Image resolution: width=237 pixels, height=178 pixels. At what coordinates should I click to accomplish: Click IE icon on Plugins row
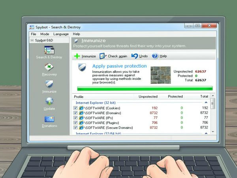pos(81,123)
